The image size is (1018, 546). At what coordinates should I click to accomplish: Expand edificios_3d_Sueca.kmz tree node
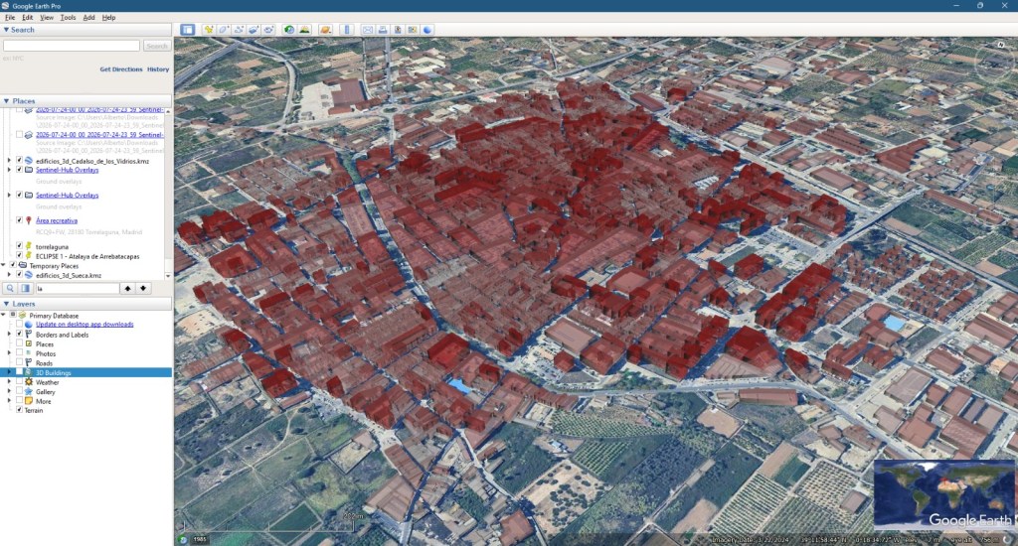9,275
